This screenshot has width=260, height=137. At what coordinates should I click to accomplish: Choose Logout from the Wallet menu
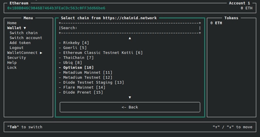17,48
